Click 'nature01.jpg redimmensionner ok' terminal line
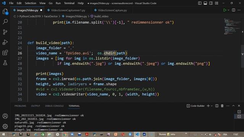Viewport: 244px width, 137px height. [40, 123]
